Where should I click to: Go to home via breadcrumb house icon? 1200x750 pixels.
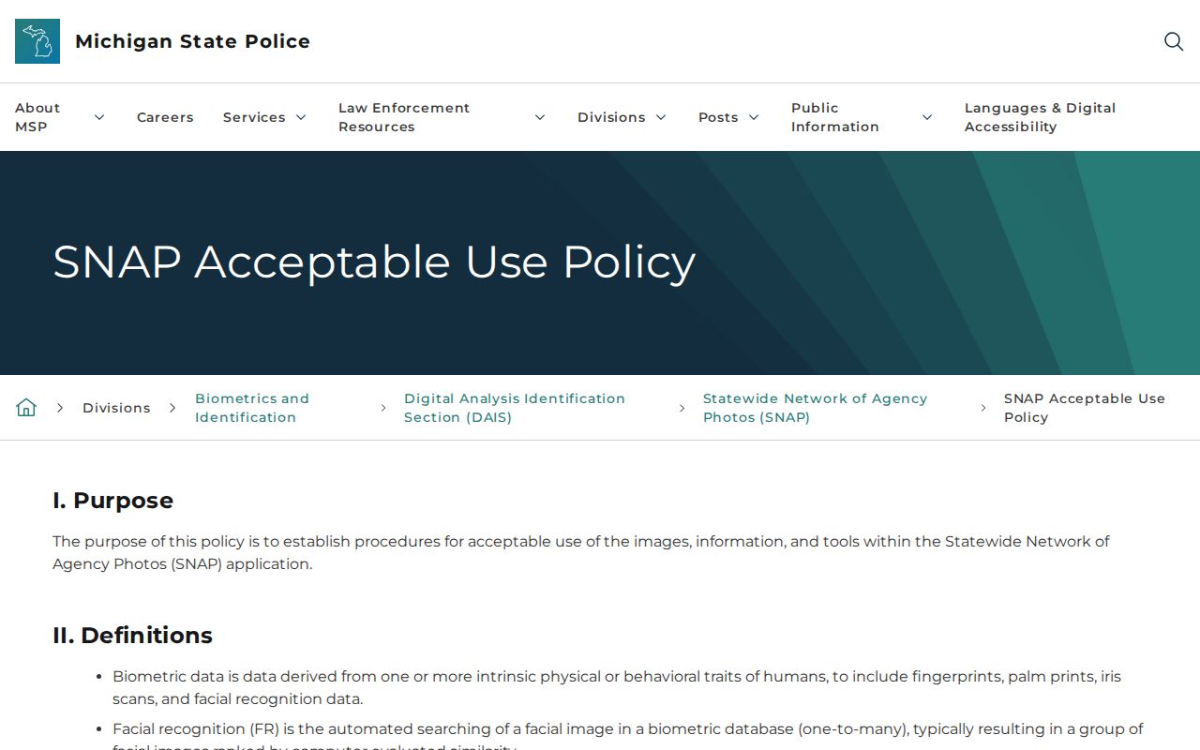(26, 408)
